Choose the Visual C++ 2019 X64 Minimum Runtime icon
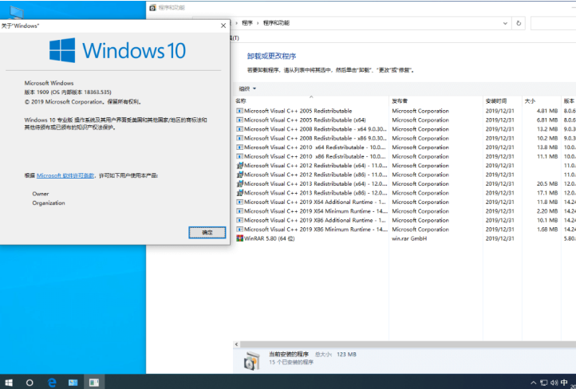Image resolution: width=576 pixels, height=389 pixels. click(x=239, y=211)
